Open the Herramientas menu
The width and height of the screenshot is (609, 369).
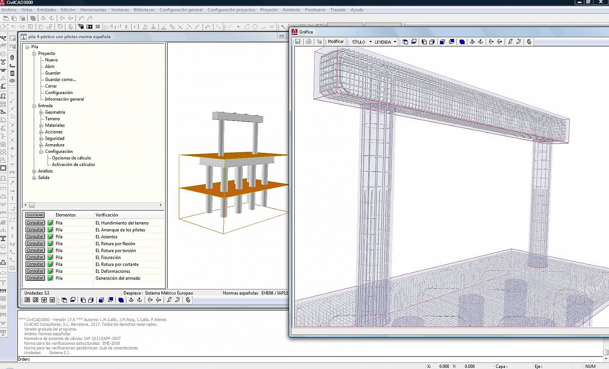pos(93,10)
